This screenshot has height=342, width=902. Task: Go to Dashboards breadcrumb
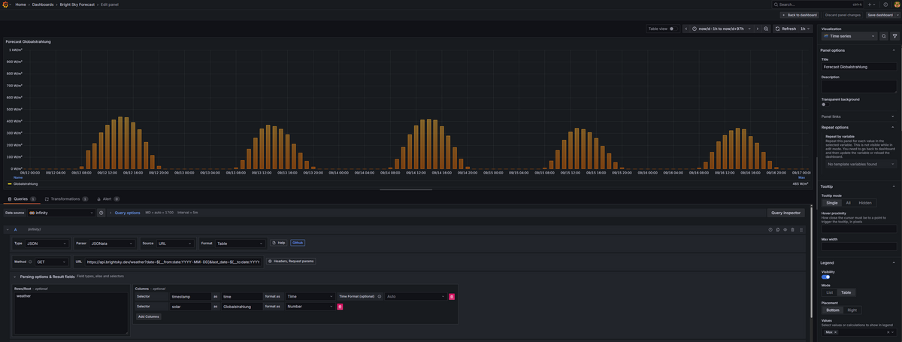point(43,5)
